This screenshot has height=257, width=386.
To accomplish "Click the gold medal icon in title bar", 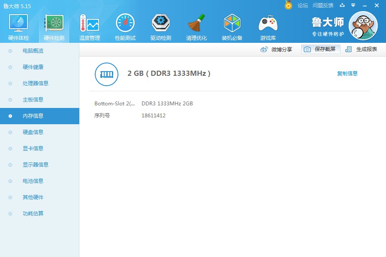I will [288, 5].
